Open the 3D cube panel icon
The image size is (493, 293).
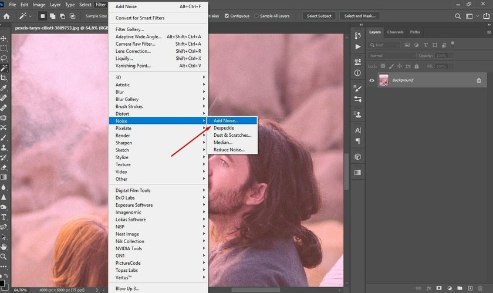coord(357,157)
